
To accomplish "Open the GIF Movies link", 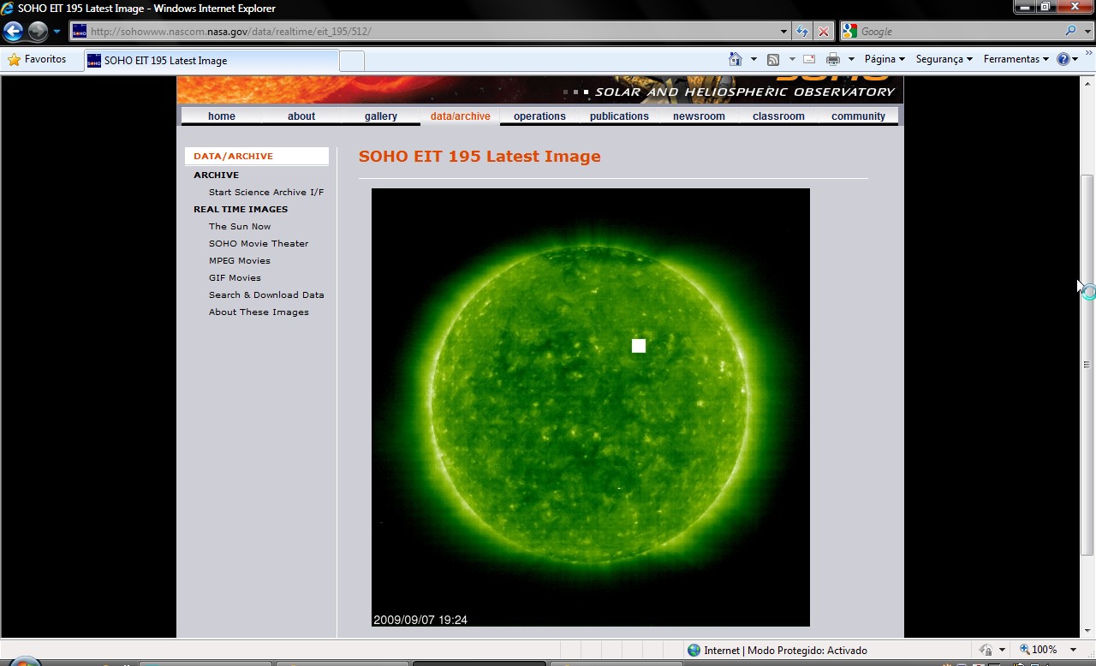I will coord(235,277).
